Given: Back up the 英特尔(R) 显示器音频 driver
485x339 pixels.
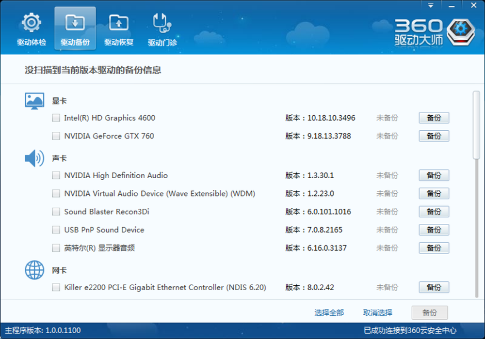Looking at the screenshot, I should pyautogui.click(x=434, y=248).
